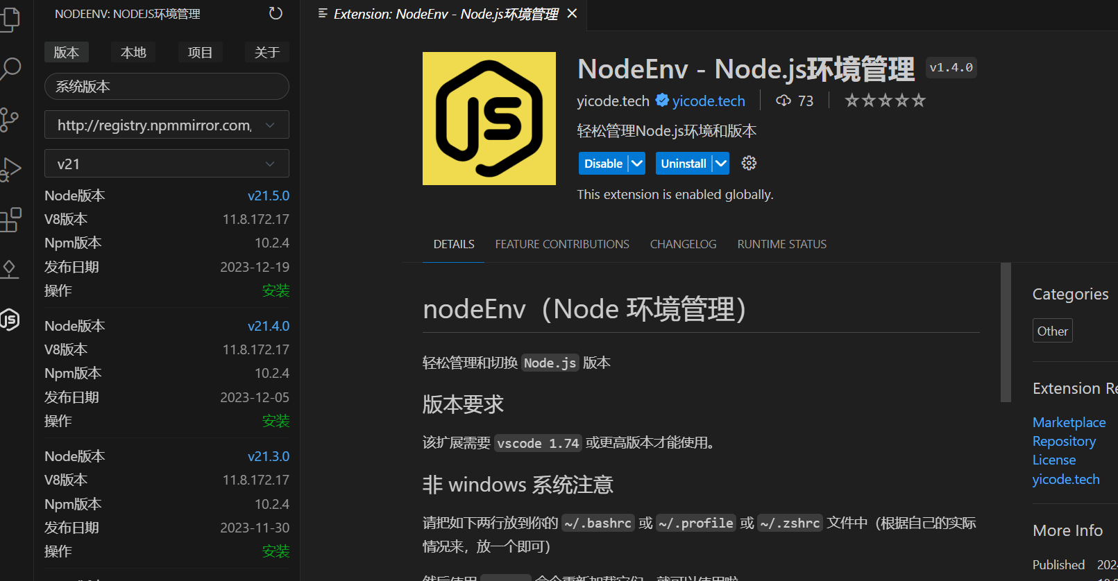Open the v21 version dropdown
Screen dimensions: 1118x581
(x=167, y=164)
